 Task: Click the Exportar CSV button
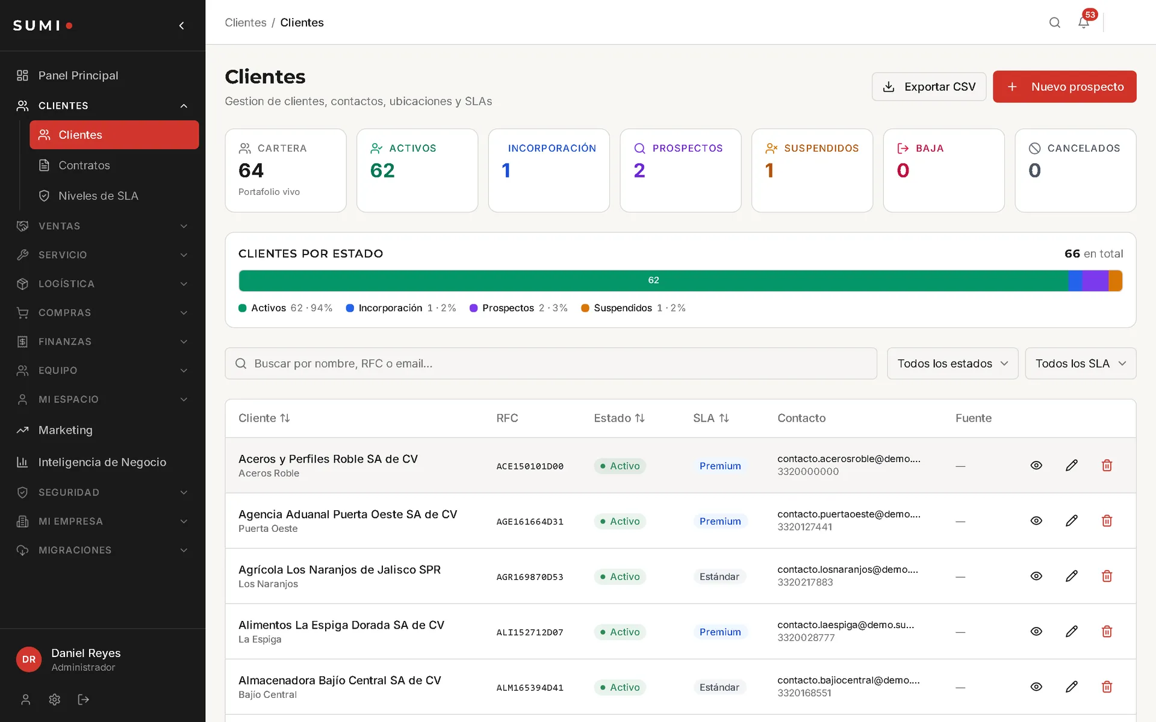(x=929, y=87)
